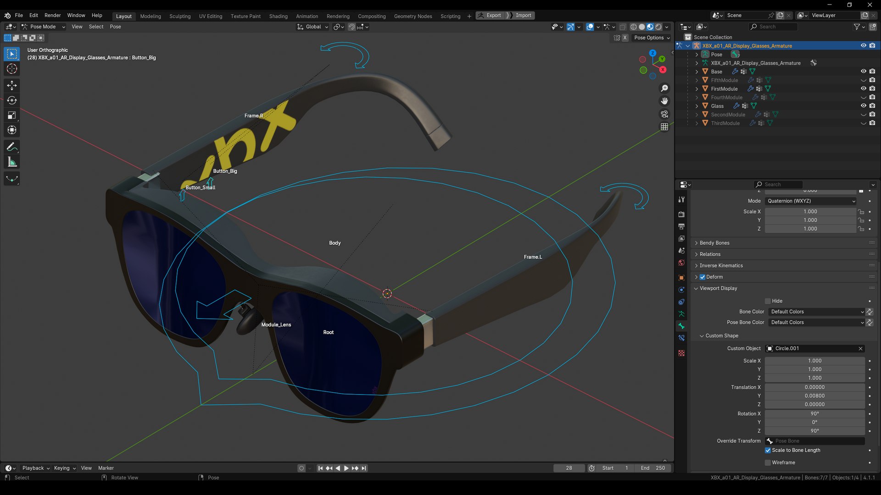Viewport: 881px width, 495px height.
Task: Toggle the Scale X lock icon
Action: point(861,212)
